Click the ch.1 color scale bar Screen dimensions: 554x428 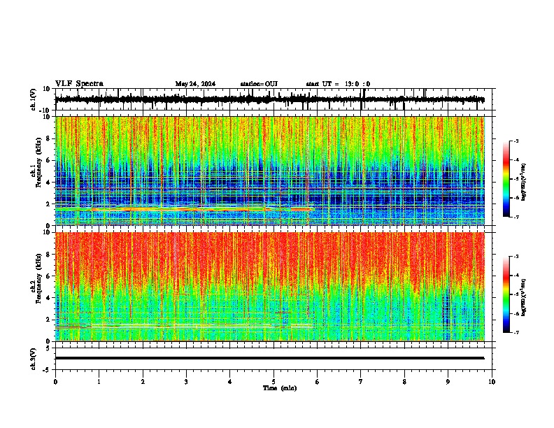(506, 179)
